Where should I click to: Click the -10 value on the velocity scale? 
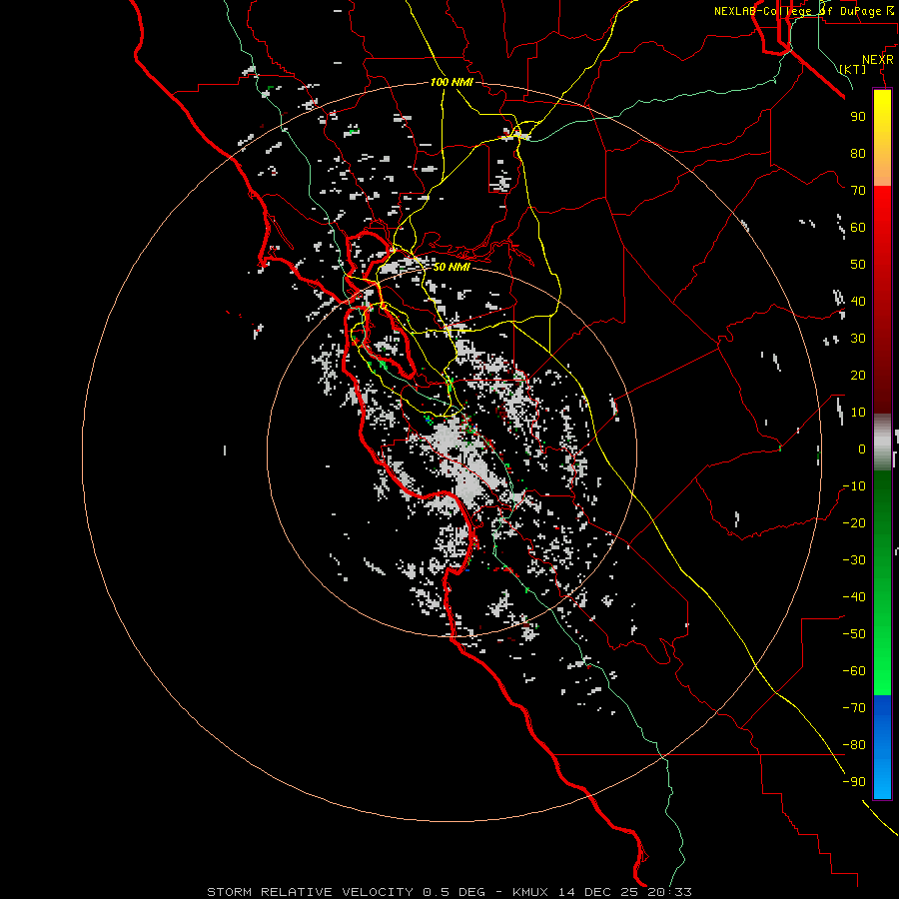[854, 486]
